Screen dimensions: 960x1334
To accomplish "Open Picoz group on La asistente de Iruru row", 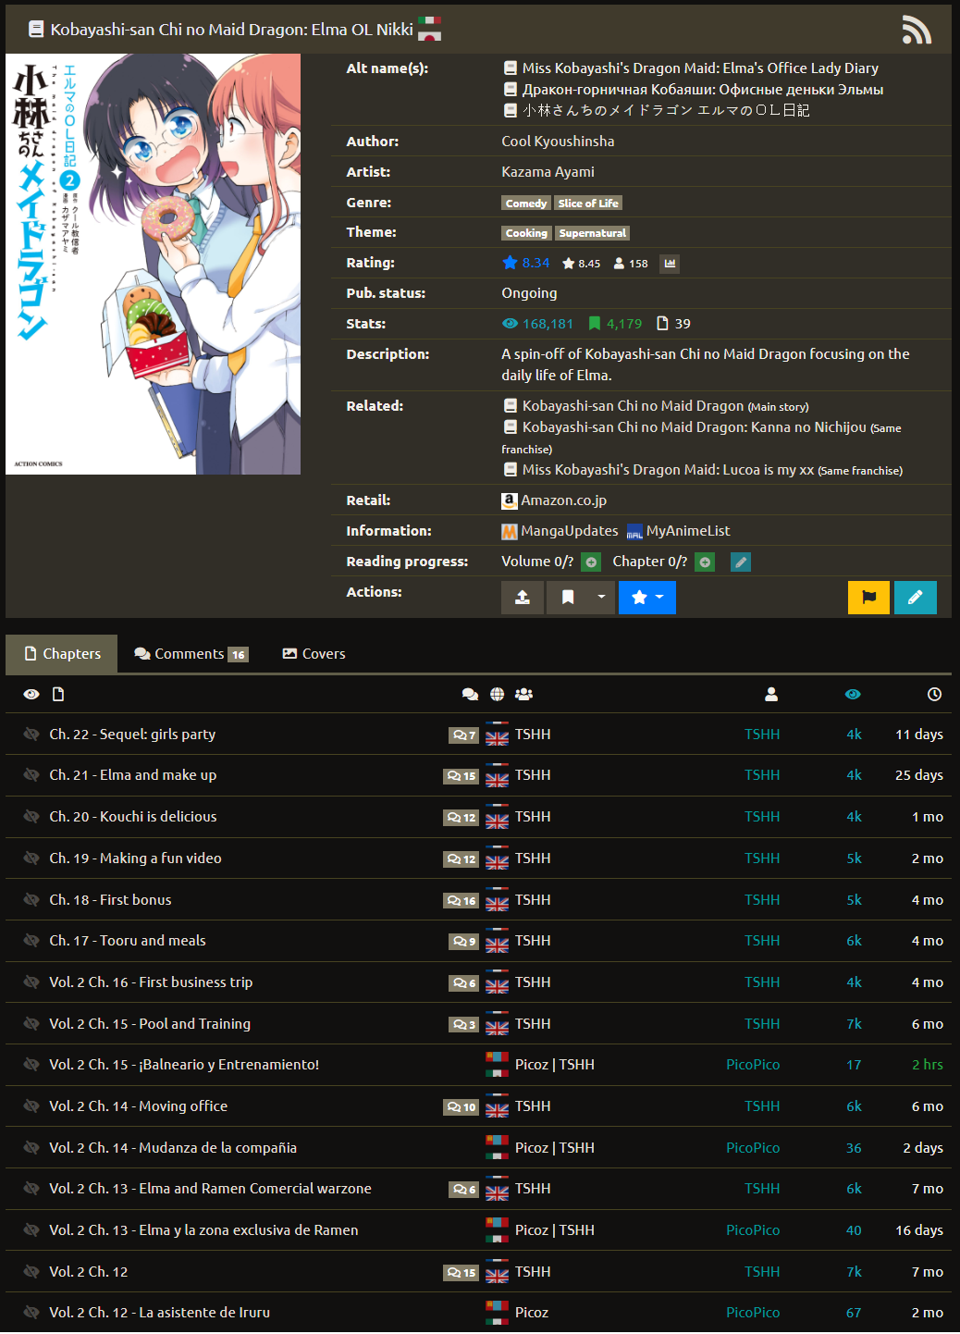I will click(x=532, y=1313).
